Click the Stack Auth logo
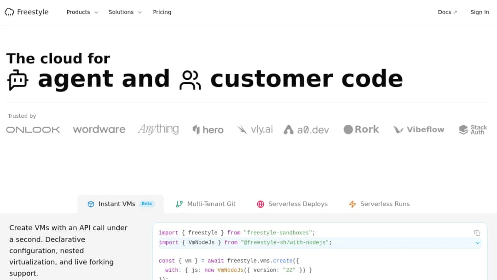497x280 pixels. 473,129
